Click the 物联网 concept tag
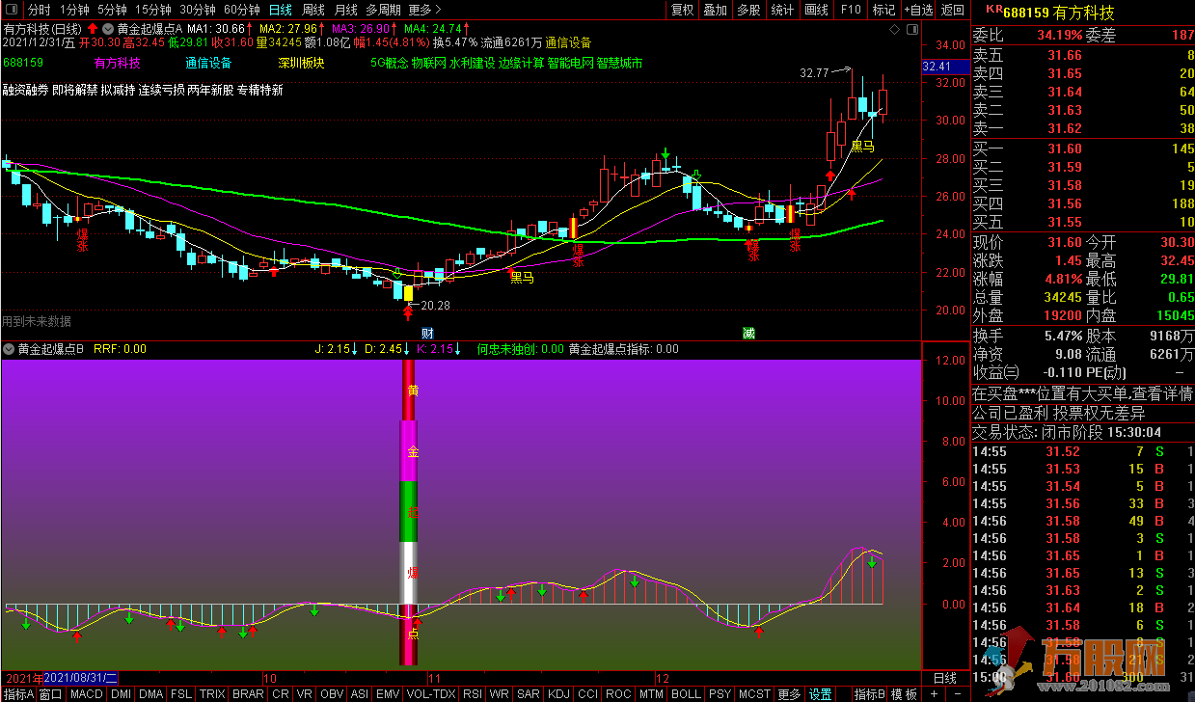Screen dimensions: 1195x702 coord(429,64)
